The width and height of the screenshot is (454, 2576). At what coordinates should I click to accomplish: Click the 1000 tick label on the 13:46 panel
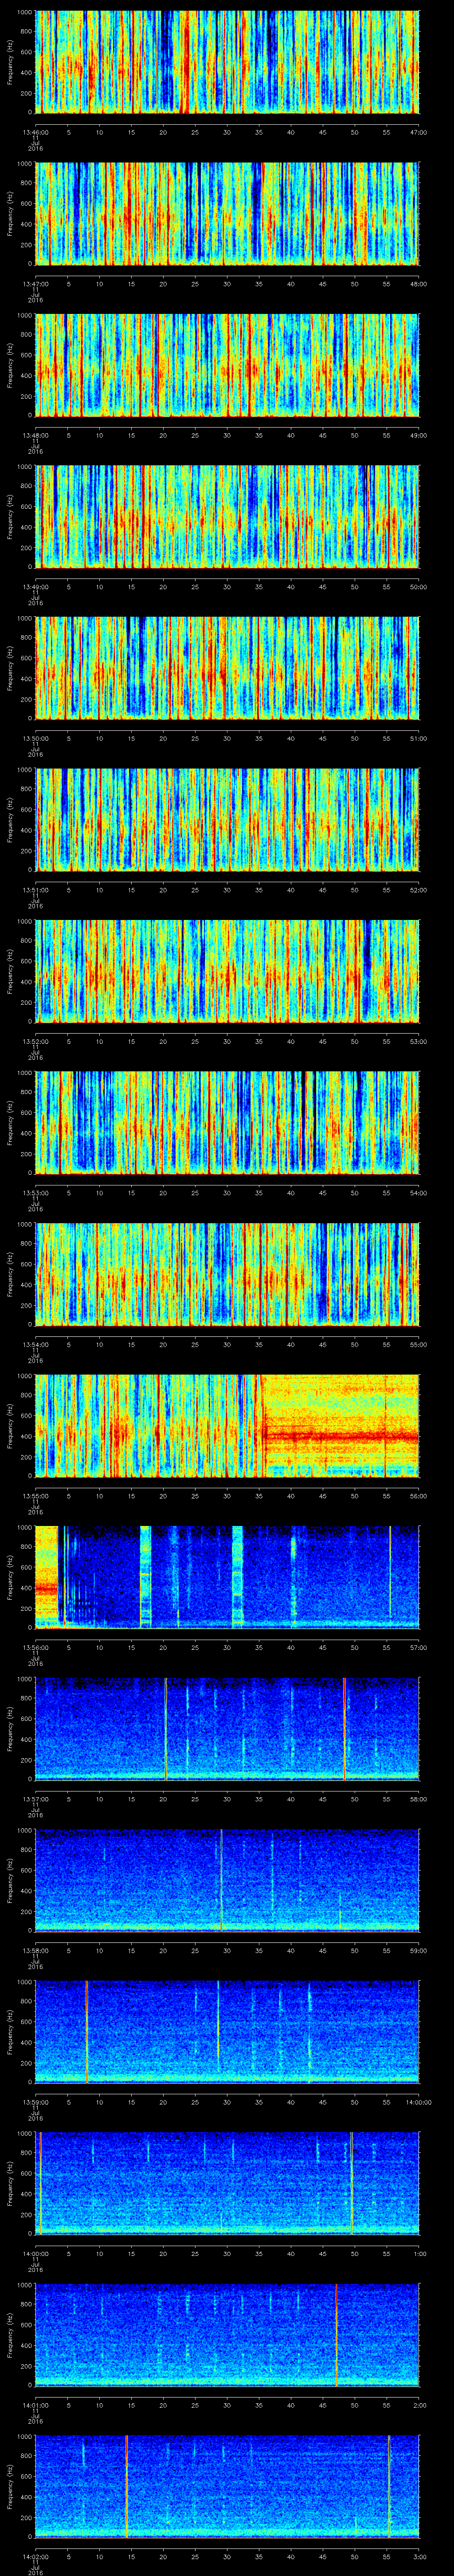tap(25, 13)
